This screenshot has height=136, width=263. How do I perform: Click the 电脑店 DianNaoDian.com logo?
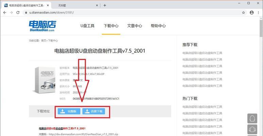pos(42,26)
